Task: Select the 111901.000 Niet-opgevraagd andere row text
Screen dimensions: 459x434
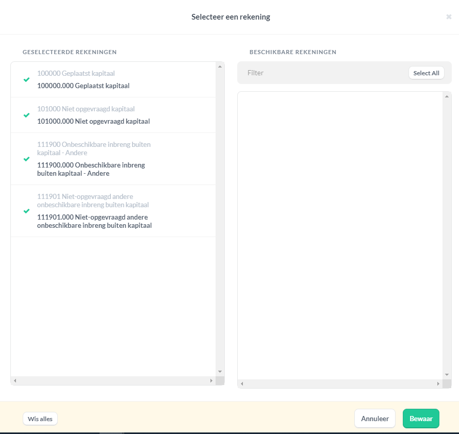Action: click(94, 221)
